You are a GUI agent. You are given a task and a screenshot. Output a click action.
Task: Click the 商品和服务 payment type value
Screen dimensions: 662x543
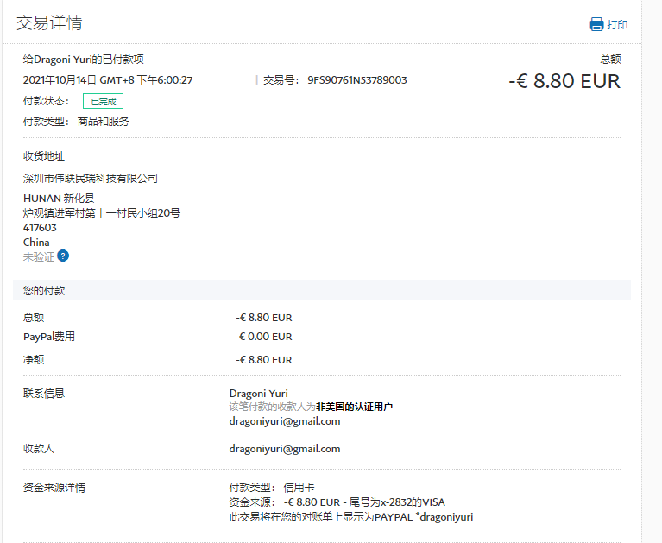pos(104,122)
